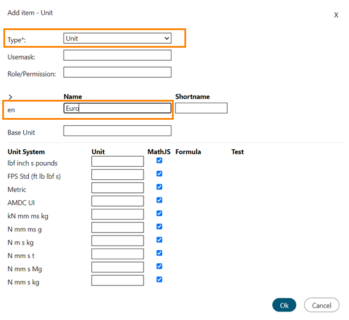Click the Usemask text field

pyautogui.click(x=117, y=55)
